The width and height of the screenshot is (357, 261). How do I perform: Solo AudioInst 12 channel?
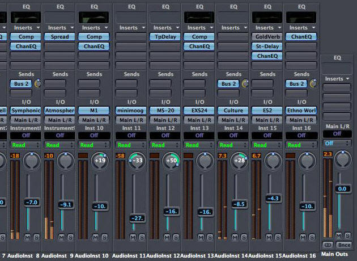coord(176,237)
